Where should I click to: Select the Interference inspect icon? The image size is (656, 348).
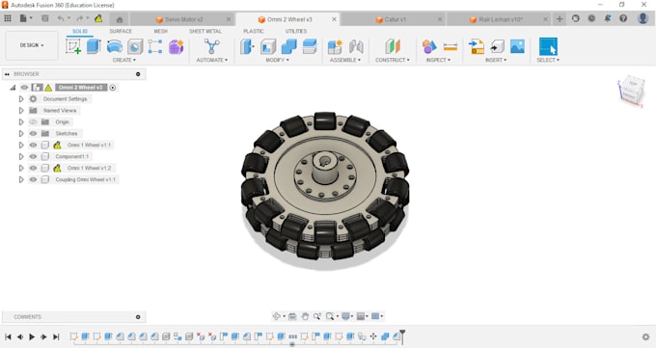429,46
